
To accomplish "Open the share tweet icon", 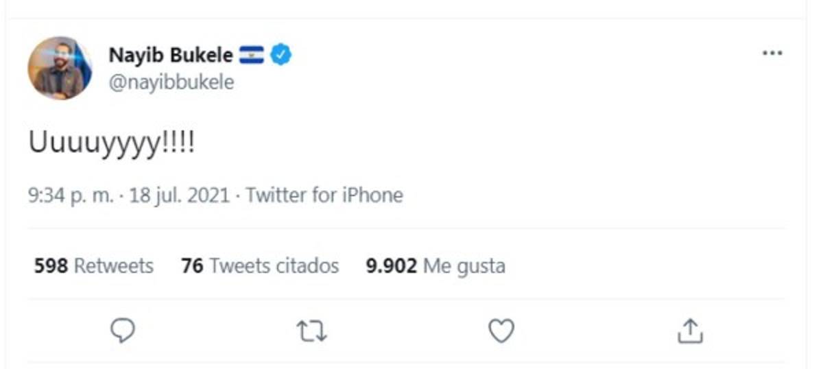I will [690, 331].
